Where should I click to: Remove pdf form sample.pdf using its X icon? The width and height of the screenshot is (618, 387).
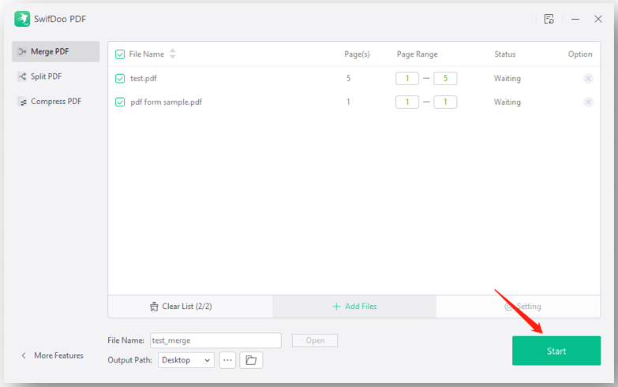coord(588,102)
